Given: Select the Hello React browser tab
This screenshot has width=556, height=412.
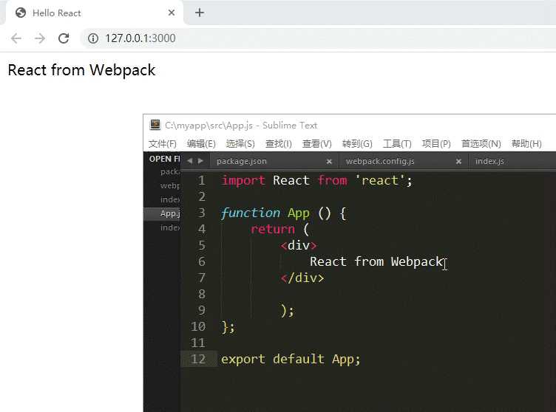Looking at the screenshot, I should [x=95, y=13].
